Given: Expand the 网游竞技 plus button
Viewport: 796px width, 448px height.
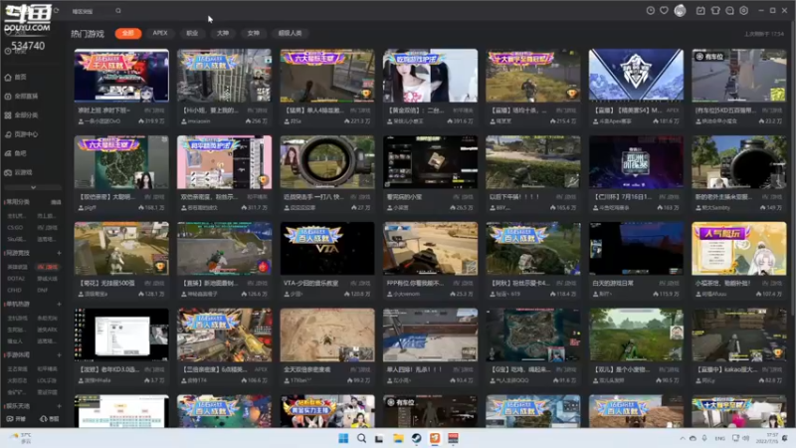Looking at the screenshot, I should point(59,253).
